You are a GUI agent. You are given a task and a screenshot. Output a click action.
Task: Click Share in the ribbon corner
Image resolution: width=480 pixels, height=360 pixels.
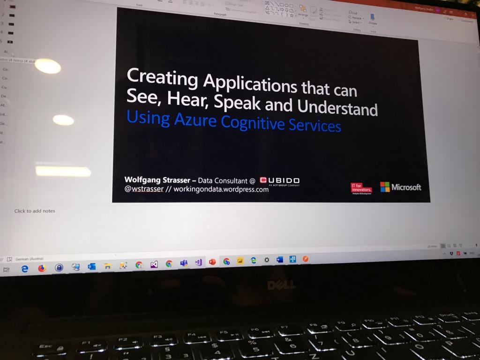pyautogui.click(x=449, y=19)
